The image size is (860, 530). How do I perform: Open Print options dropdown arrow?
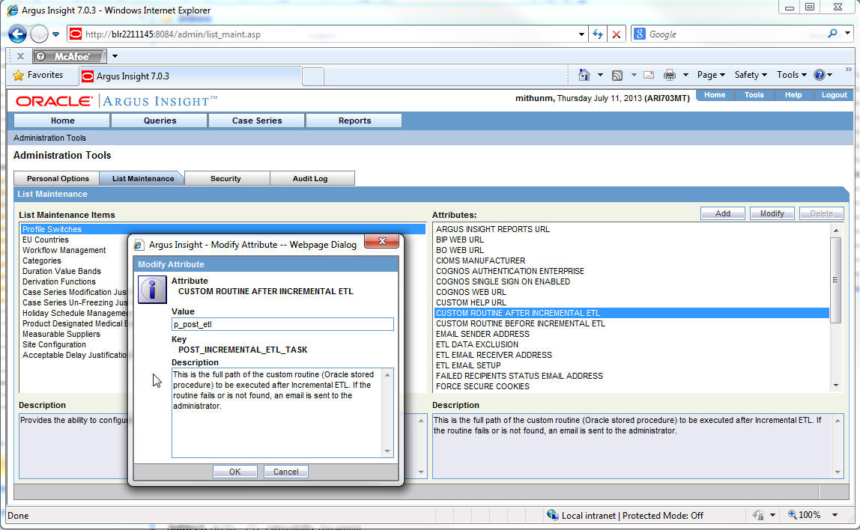pyautogui.click(x=685, y=75)
